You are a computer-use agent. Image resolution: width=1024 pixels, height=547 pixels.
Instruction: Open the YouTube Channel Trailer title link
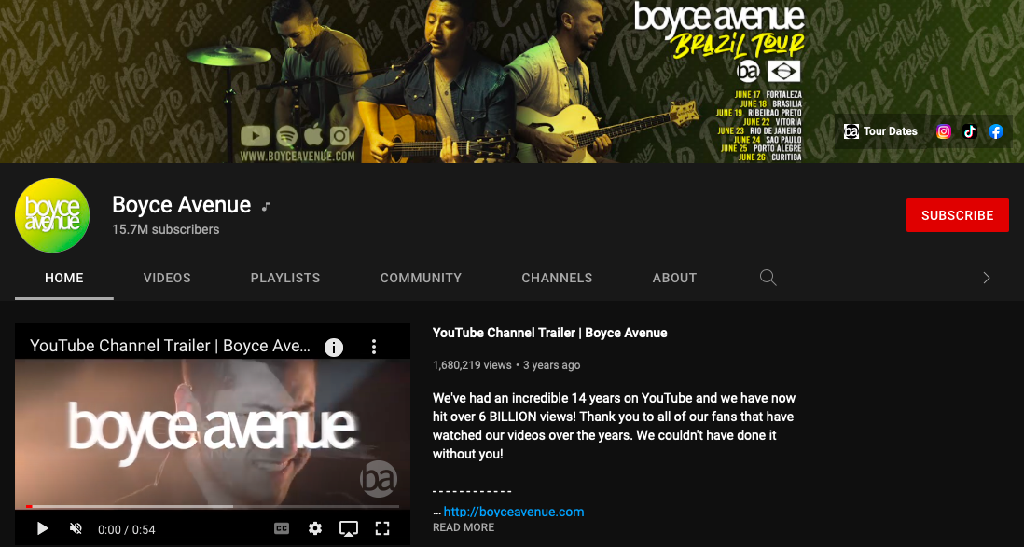tap(550, 333)
